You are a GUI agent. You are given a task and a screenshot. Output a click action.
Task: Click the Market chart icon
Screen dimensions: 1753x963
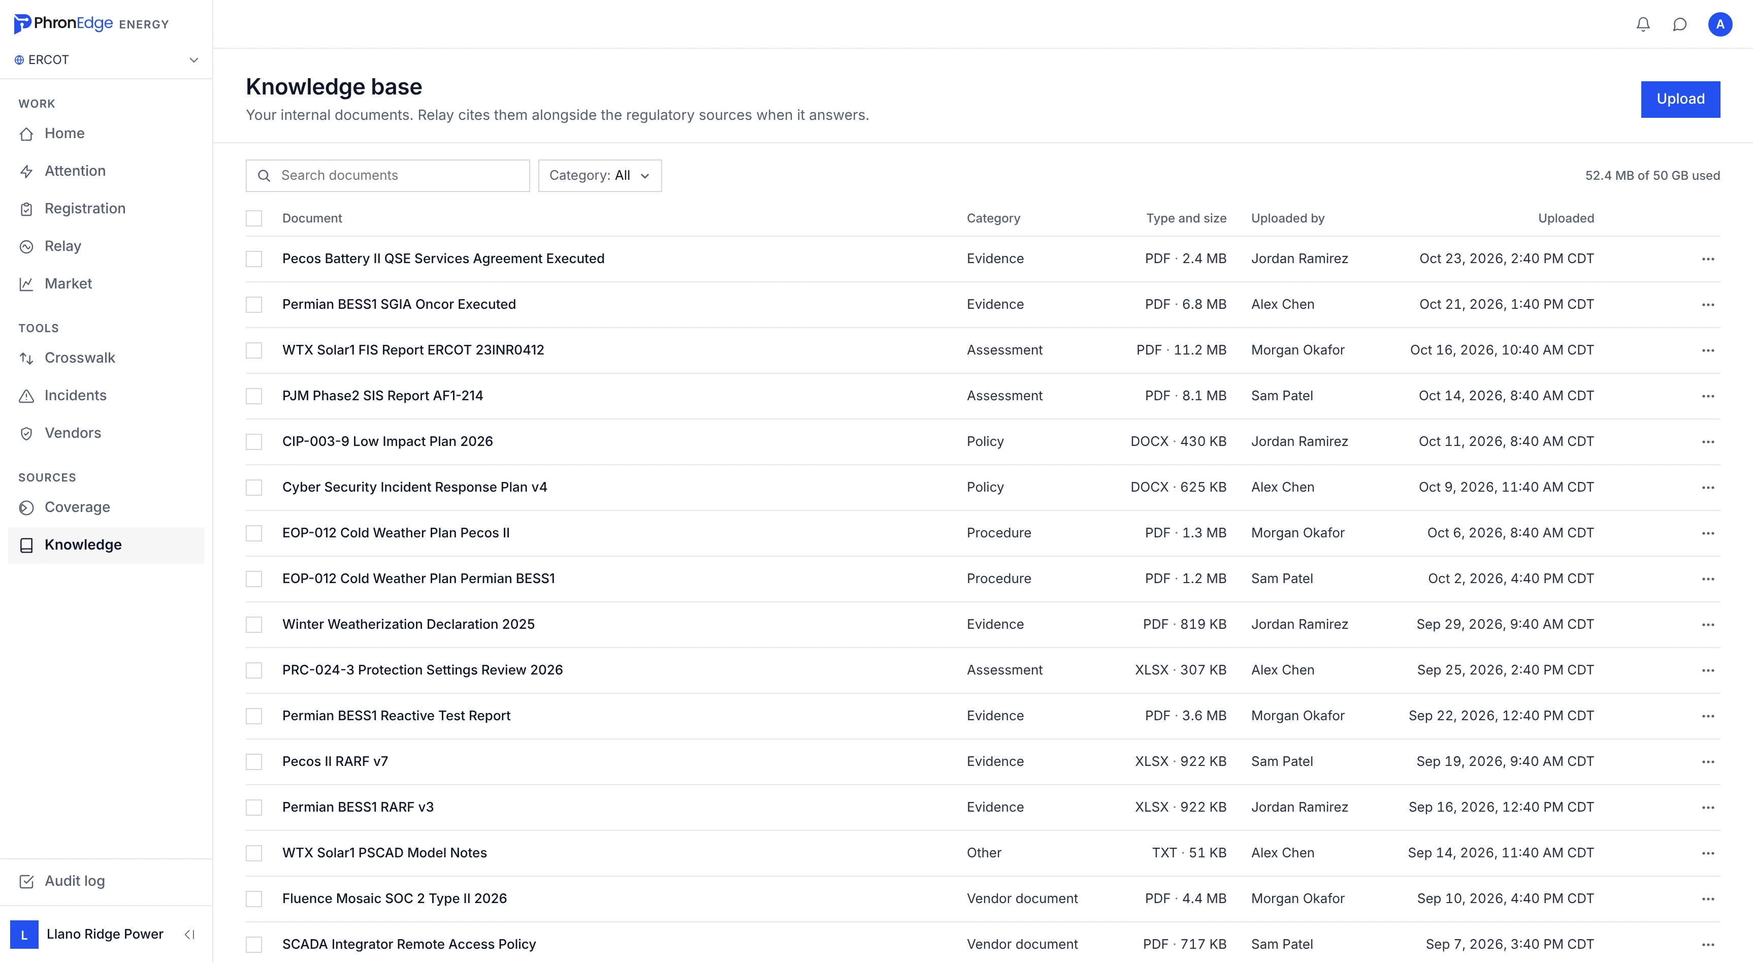pos(26,284)
